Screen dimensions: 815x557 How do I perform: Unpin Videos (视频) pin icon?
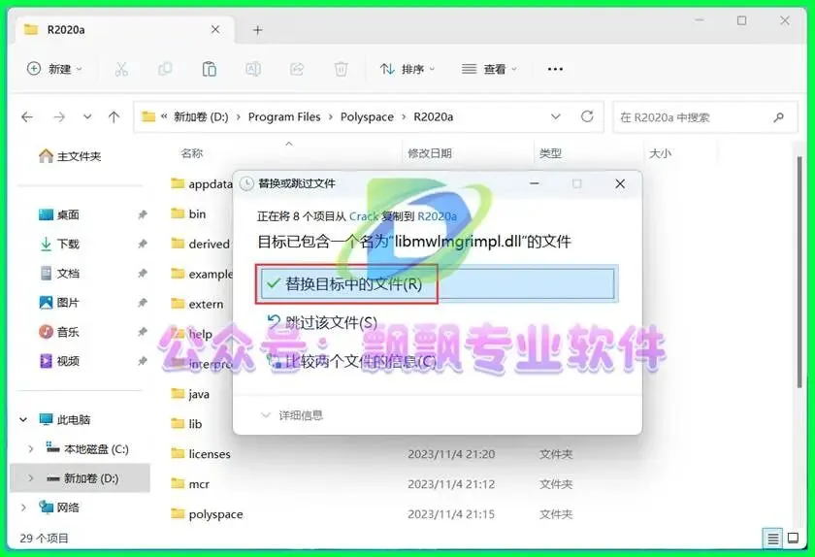[142, 361]
